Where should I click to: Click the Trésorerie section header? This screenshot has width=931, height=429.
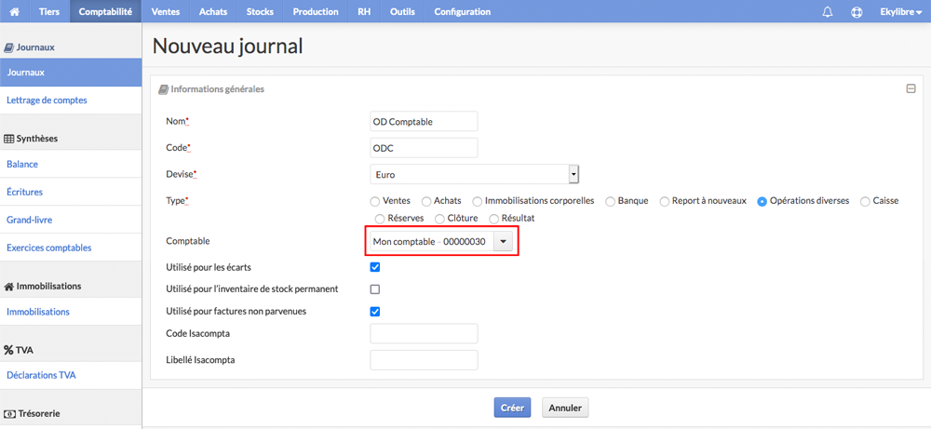32,413
